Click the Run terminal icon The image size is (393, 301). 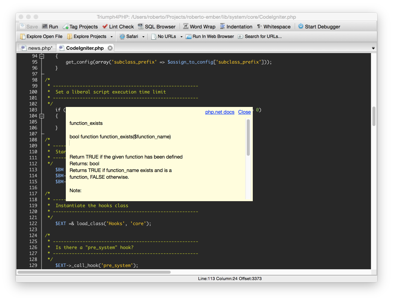pyautogui.click(x=45, y=26)
